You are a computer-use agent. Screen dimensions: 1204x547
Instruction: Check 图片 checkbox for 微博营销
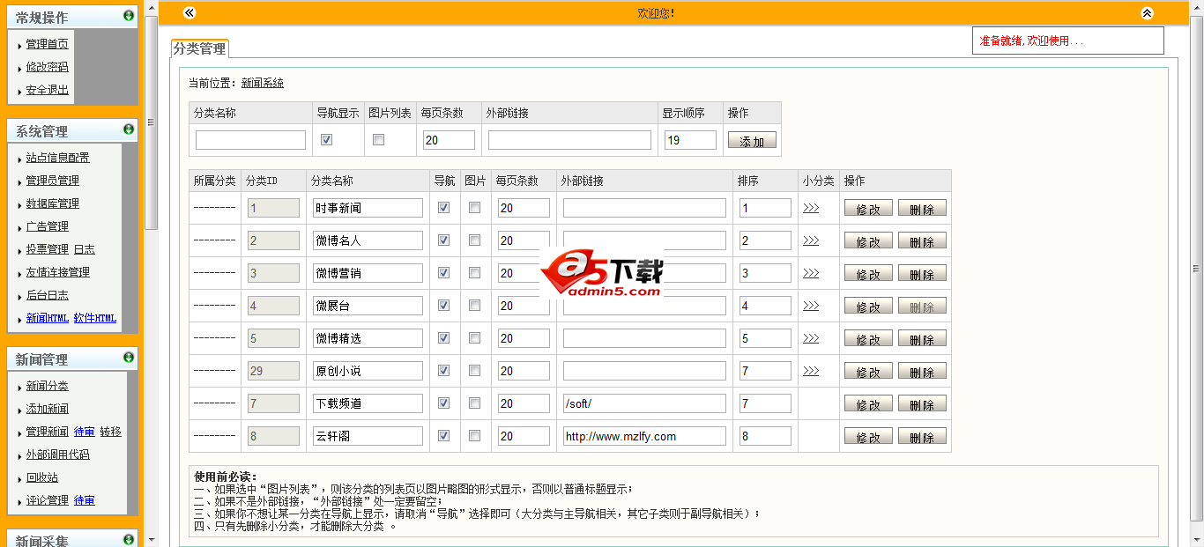(x=475, y=273)
